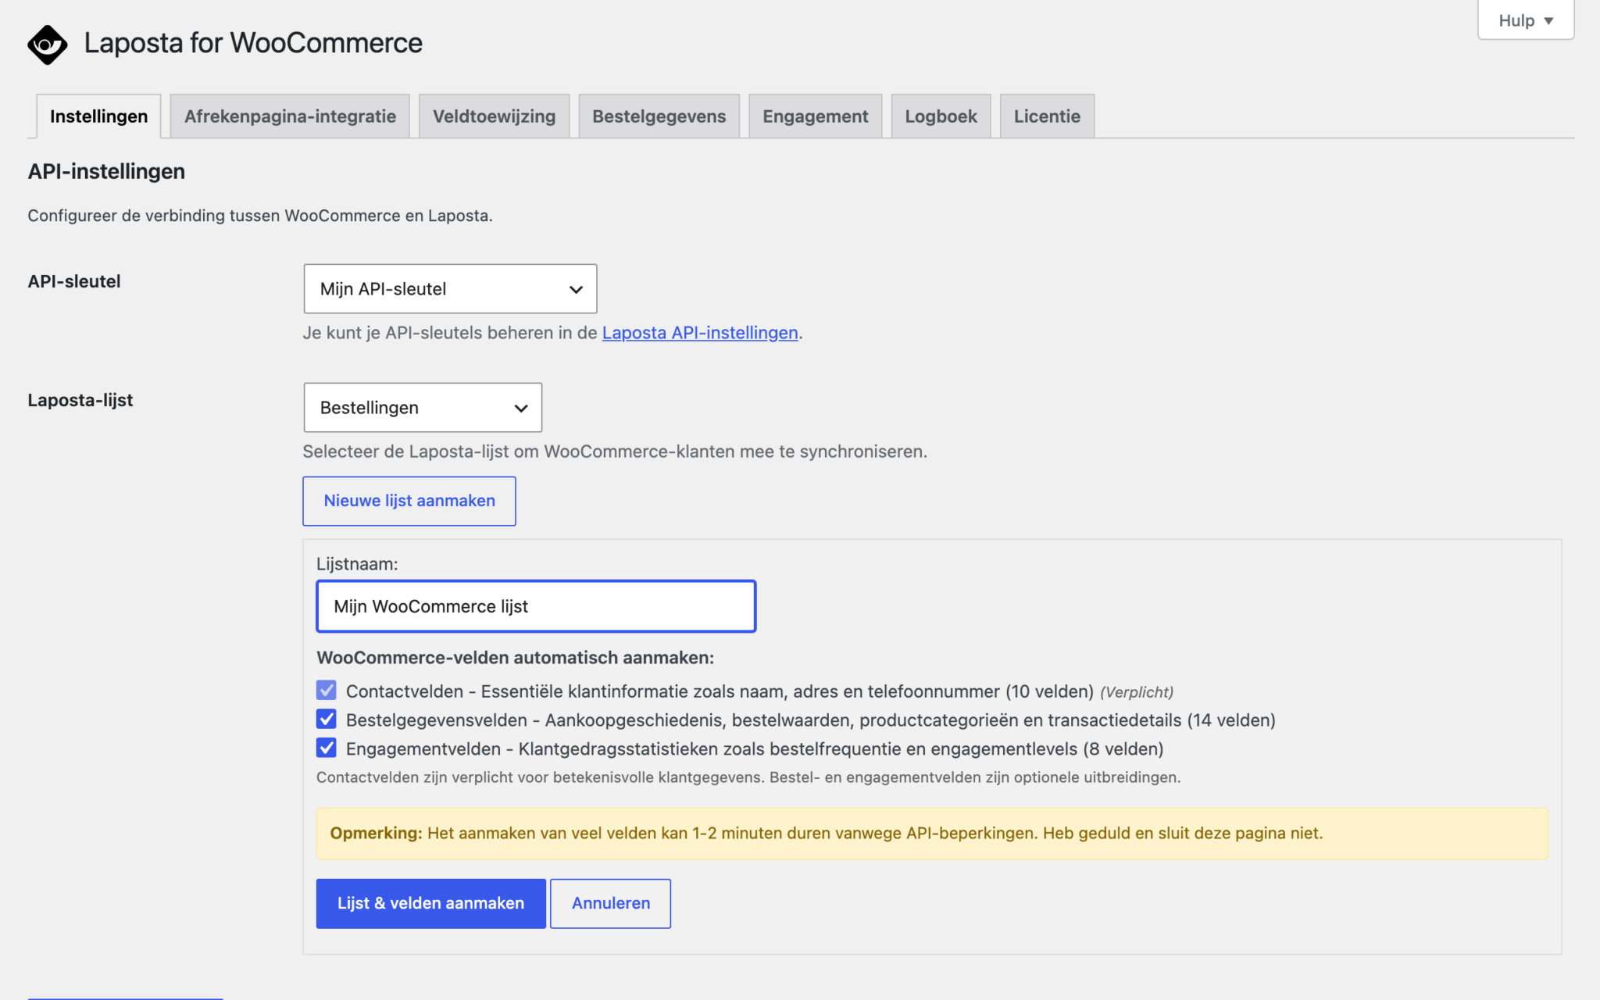
Task: Expand the Bestellingen list dropdown
Action: (423, 407)
